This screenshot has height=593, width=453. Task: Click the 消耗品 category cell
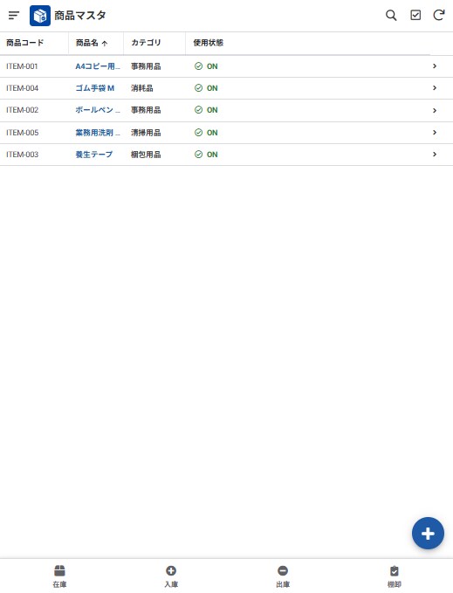[x=142, y=88]
